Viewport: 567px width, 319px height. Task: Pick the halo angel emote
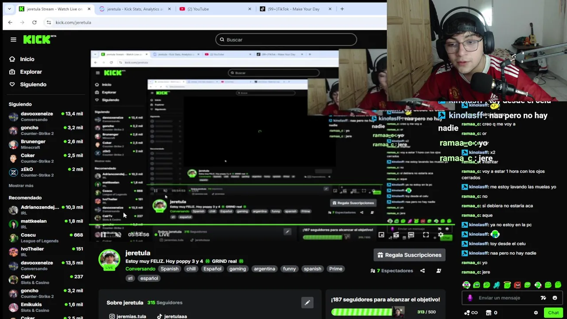point(507,284)
